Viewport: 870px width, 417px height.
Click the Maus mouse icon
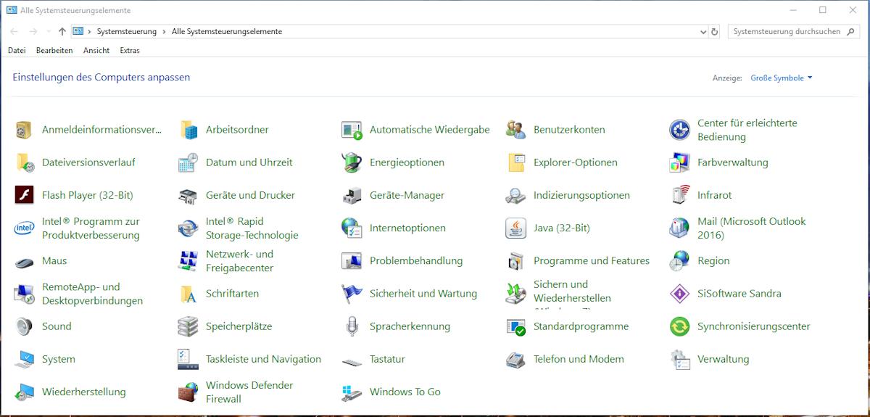click(25, 261)
